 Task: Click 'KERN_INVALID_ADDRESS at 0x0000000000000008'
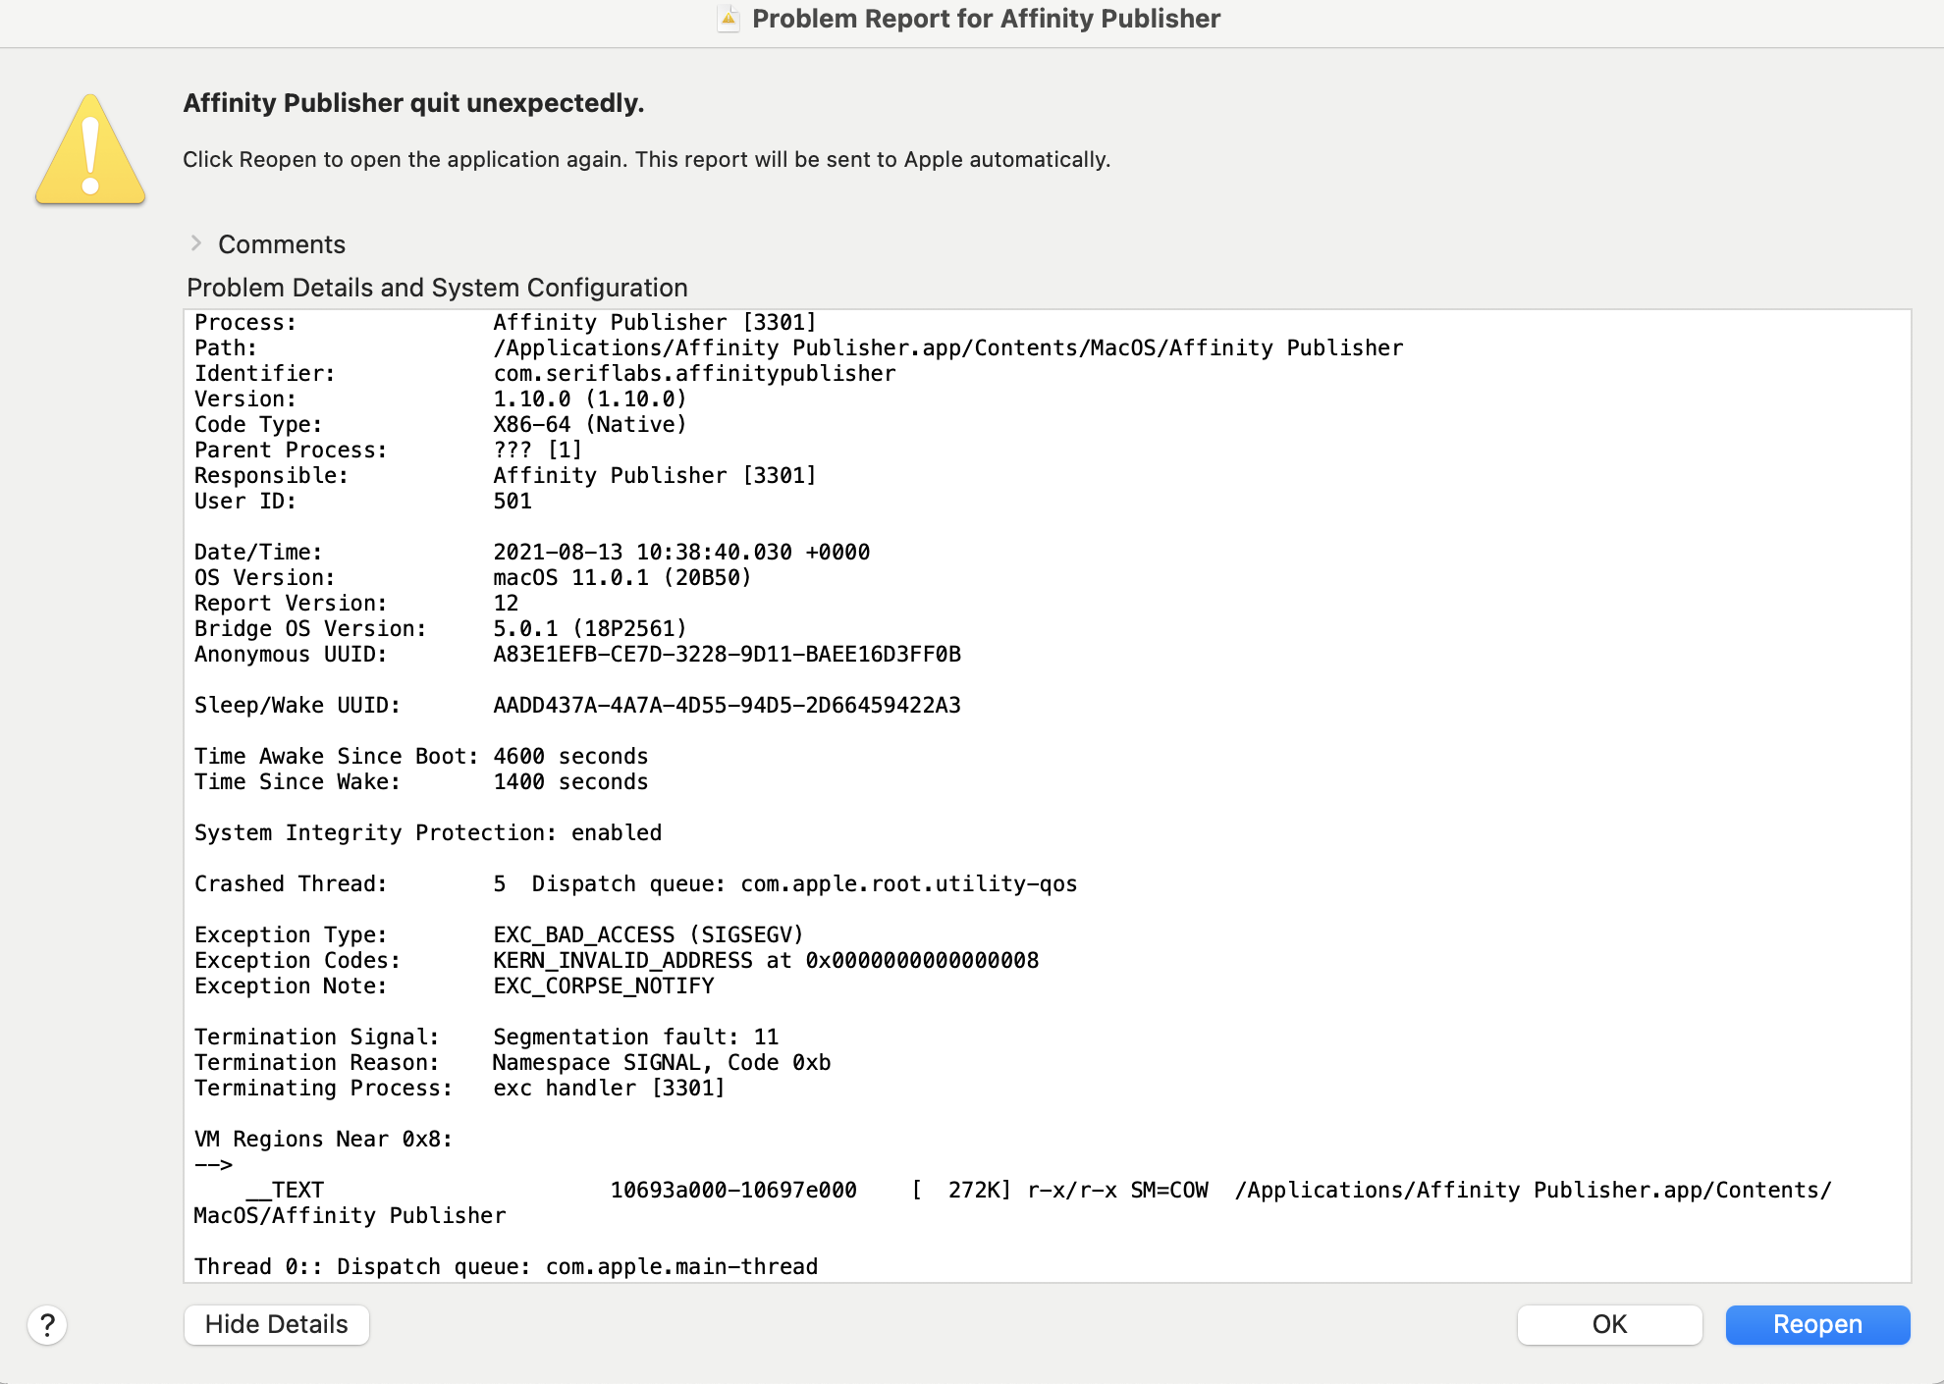click(766, 960)
